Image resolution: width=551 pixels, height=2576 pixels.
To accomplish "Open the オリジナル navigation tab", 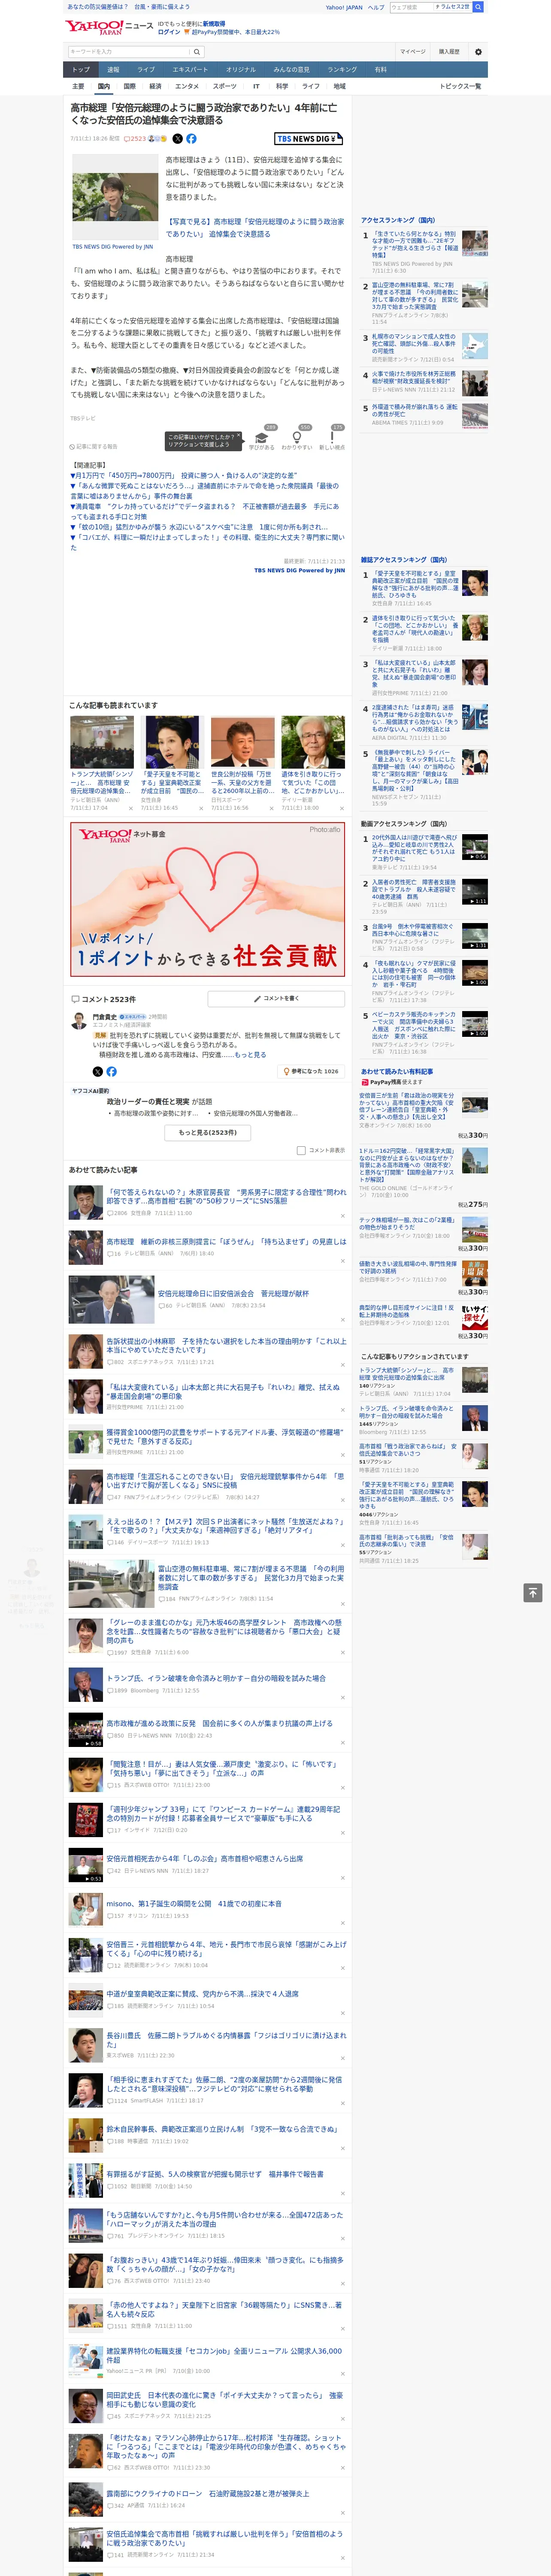I will click(x=241, y=70).
